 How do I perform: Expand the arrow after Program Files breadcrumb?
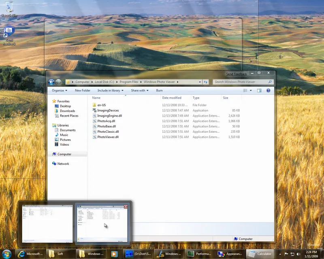141,82
